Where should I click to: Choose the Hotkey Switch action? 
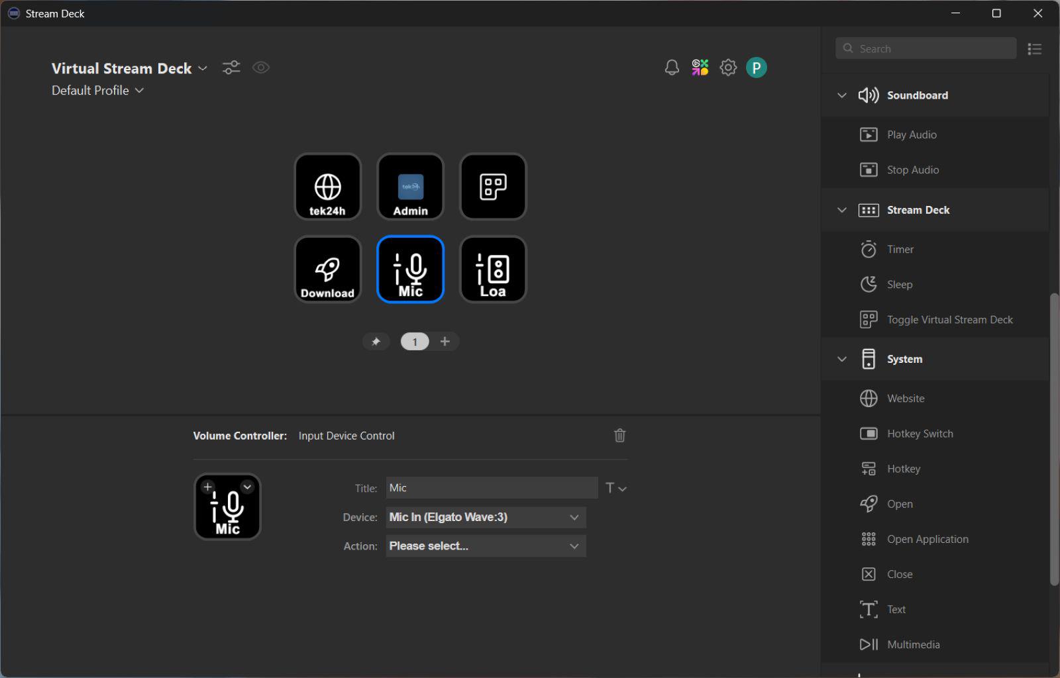click(x=922, y=433)
